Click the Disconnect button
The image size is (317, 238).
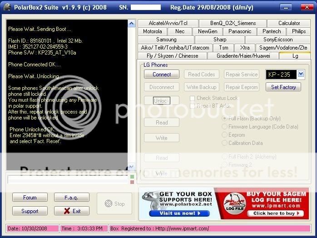pos(162,87)
